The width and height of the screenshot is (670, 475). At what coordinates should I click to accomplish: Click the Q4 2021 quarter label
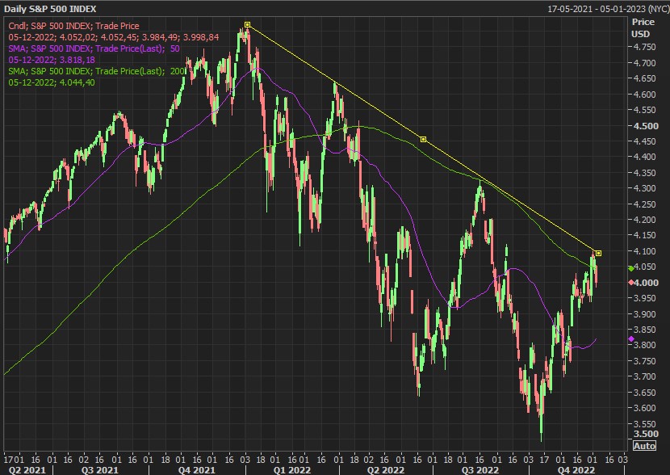coord(196,470)
